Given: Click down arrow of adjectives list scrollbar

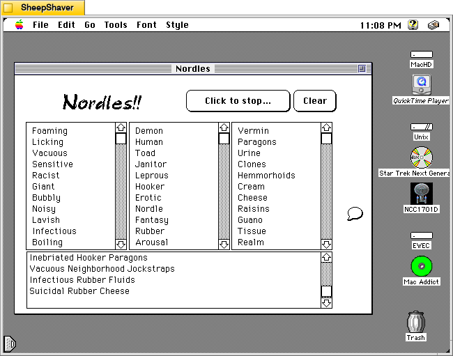Looking at the screenshot, I should 121,245.
